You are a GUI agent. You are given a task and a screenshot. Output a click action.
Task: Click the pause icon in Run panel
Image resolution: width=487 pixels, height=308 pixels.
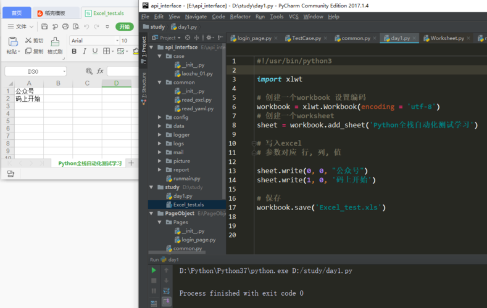tap(154, 291)
